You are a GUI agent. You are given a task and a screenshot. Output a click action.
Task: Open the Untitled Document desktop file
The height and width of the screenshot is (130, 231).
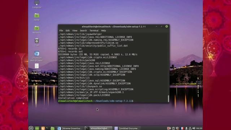[x=37, y=68]
